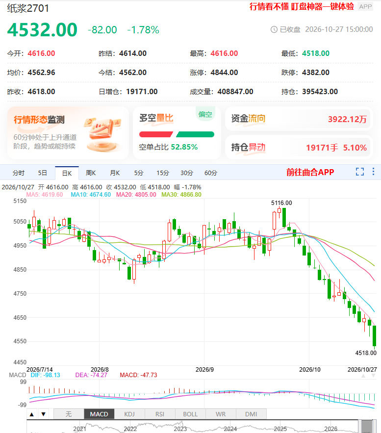Viewport: 381px width, 433px height.
Task: Click the DIF: -98.13 label
Action: (x=45, y=375)
